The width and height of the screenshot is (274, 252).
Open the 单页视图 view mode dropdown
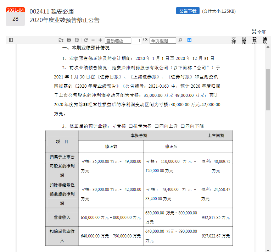click(163, 40)
